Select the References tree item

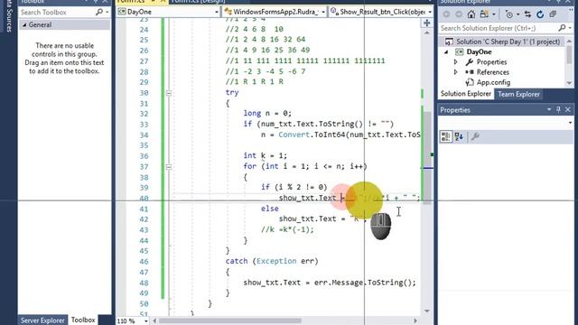coord(492,72)
